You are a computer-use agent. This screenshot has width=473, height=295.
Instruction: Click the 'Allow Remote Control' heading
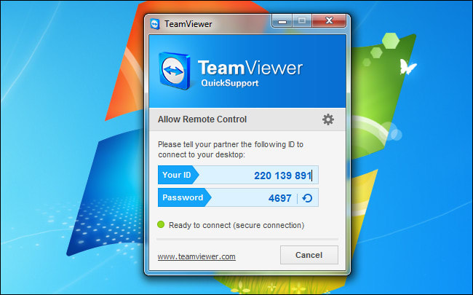point(202,119)
